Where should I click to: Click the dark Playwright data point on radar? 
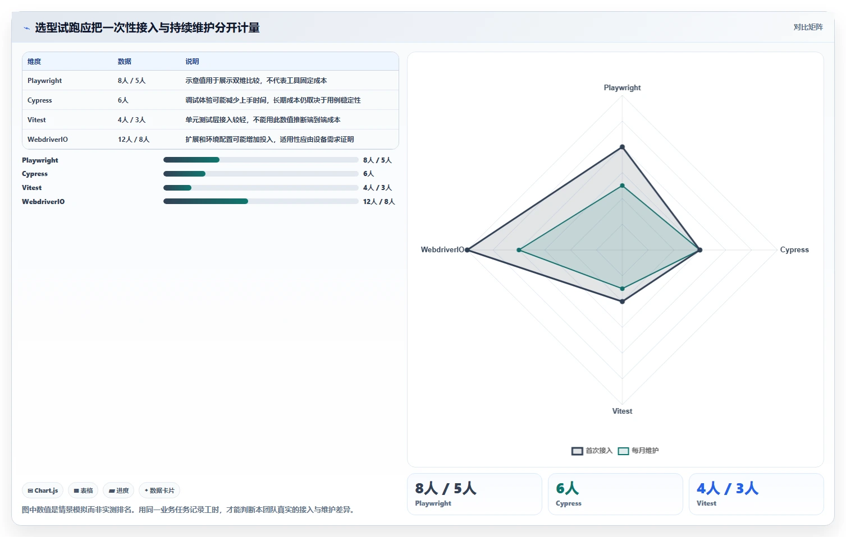coord(622,147)
